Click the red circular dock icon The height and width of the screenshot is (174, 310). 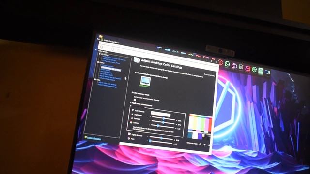pyautogui.click(x=220, y=62)
